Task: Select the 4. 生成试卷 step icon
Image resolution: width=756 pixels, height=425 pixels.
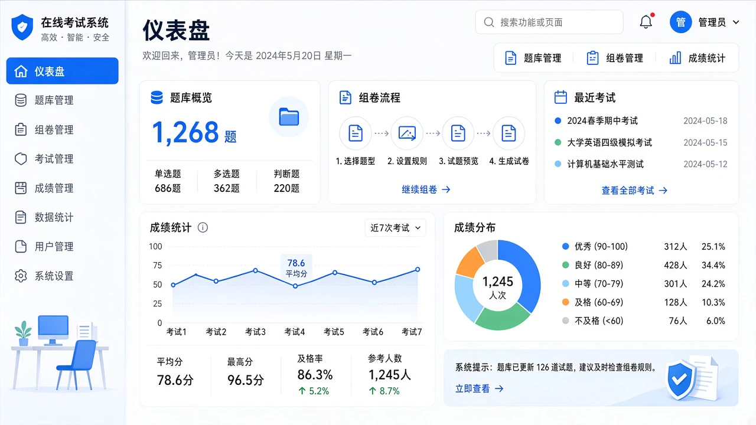Action: click(x=509, y=133)
